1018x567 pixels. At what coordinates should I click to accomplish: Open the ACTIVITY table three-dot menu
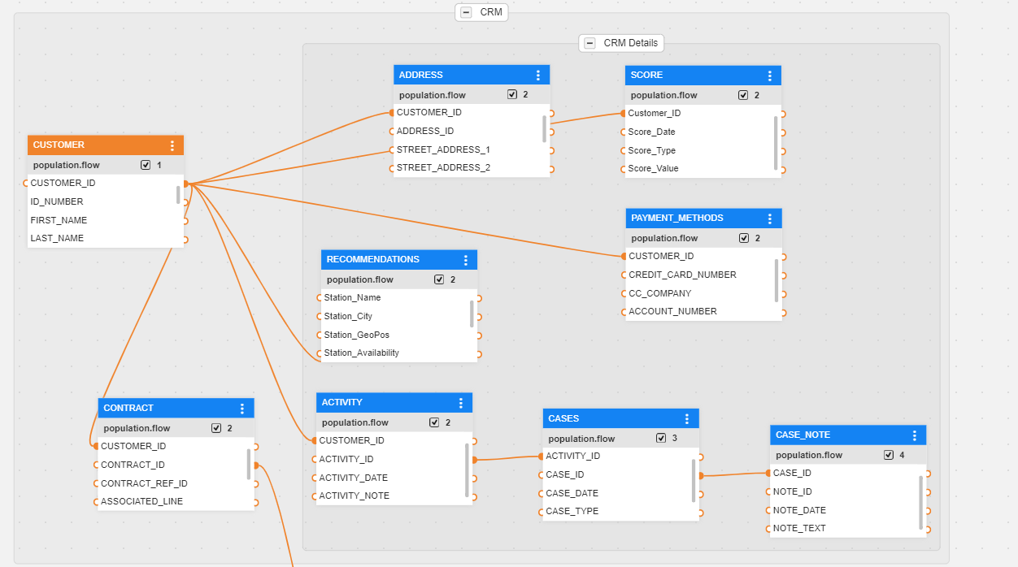[461, 403]
